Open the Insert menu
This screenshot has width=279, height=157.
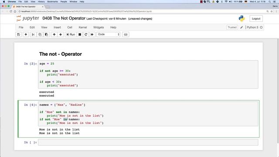pos(57,27)
